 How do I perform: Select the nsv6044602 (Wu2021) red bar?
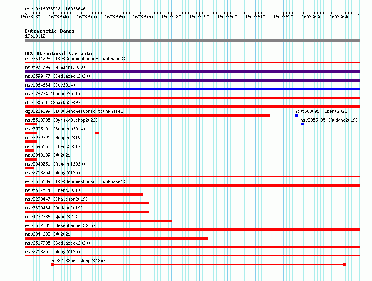116,238
